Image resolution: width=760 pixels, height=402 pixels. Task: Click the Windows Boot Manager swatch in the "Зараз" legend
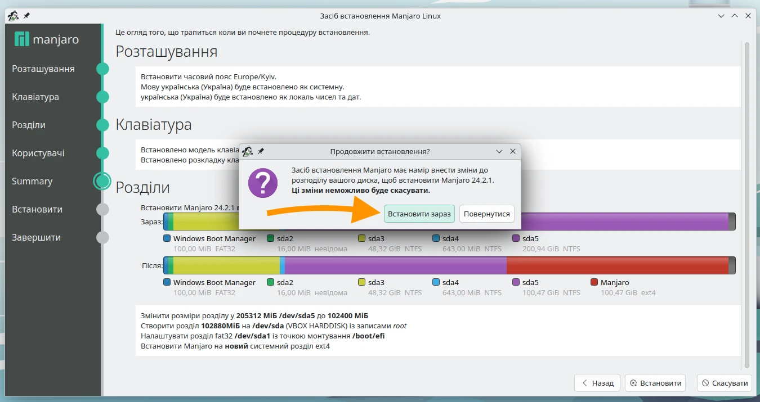[x=167, y=238]
